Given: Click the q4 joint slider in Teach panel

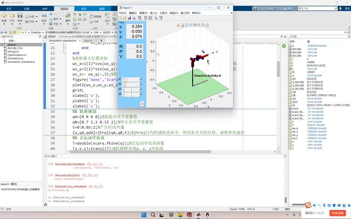Looking at the screenshot, I should pyautogui.click(x=132, y=94).
